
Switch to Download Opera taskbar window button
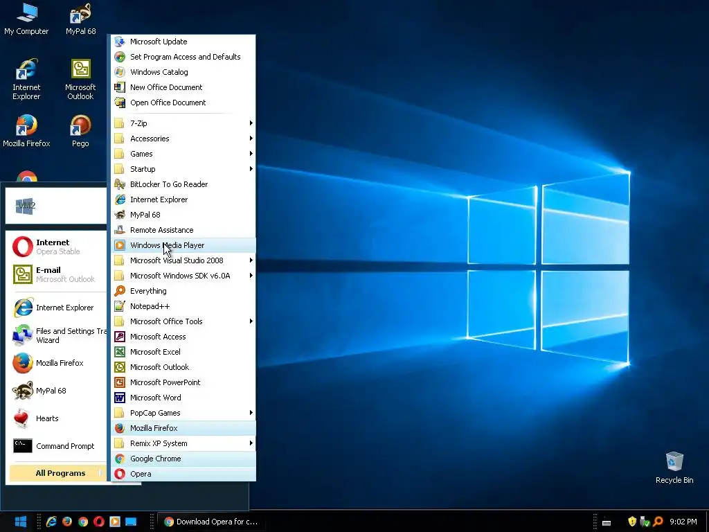pos(210,522)
